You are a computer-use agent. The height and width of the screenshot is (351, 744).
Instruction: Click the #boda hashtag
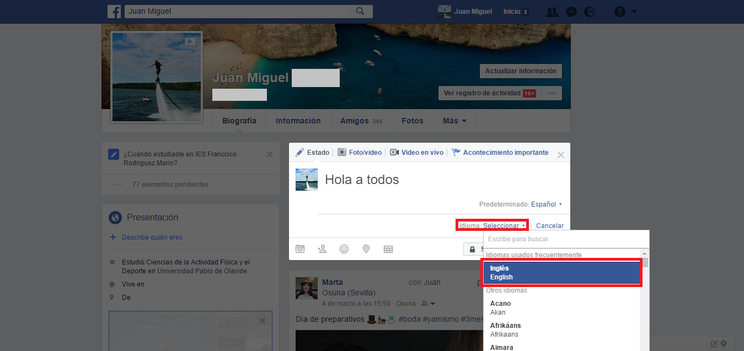pos(410,319)
